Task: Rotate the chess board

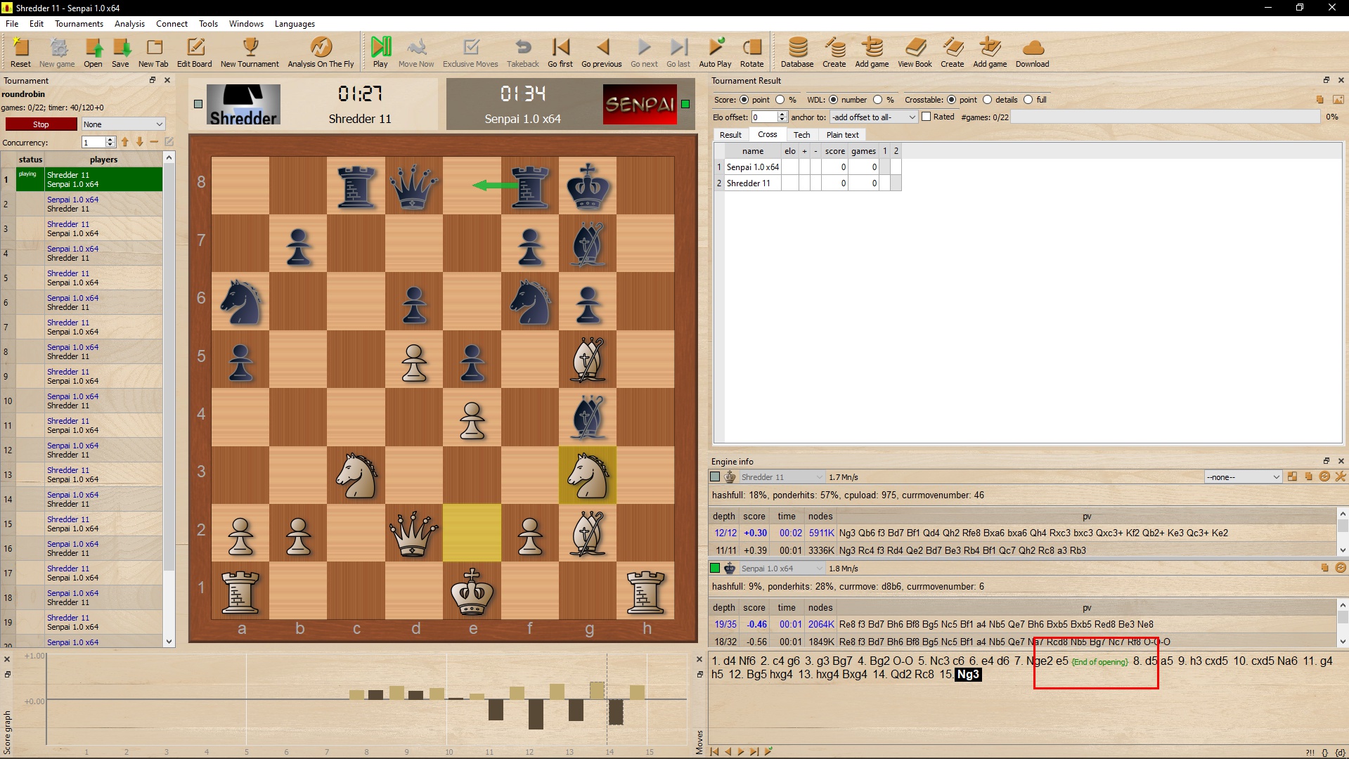Action: tap(751, 52)
